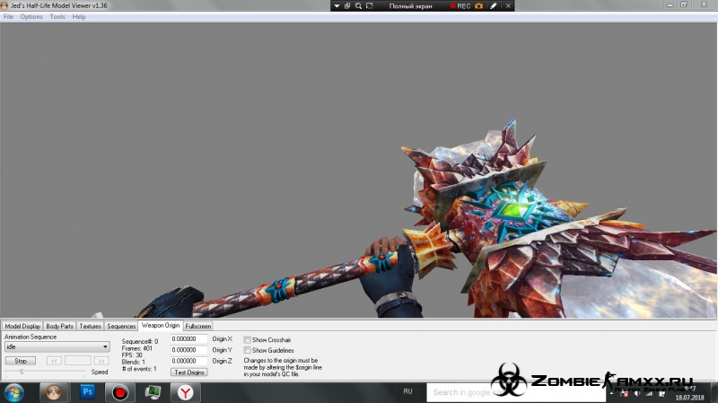Click the monitor application taskbar icon
The image size is (718, 403).
[153, 392]
